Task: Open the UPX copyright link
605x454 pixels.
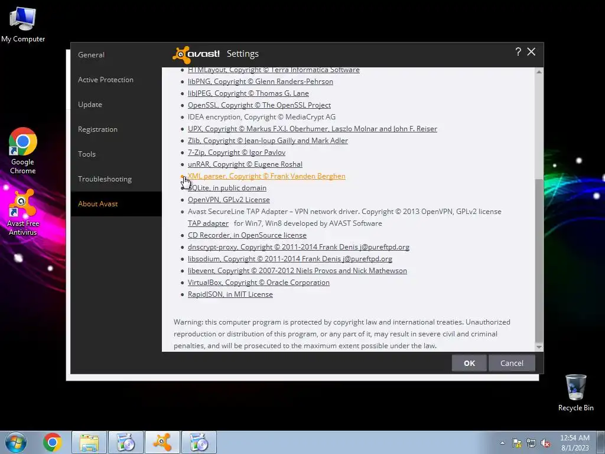Action: [x=313, y=128]
